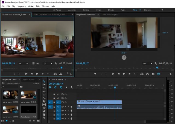The image size is (175, 124).
Task: Open Program panel menu icon
Action: tap(98, 15)
